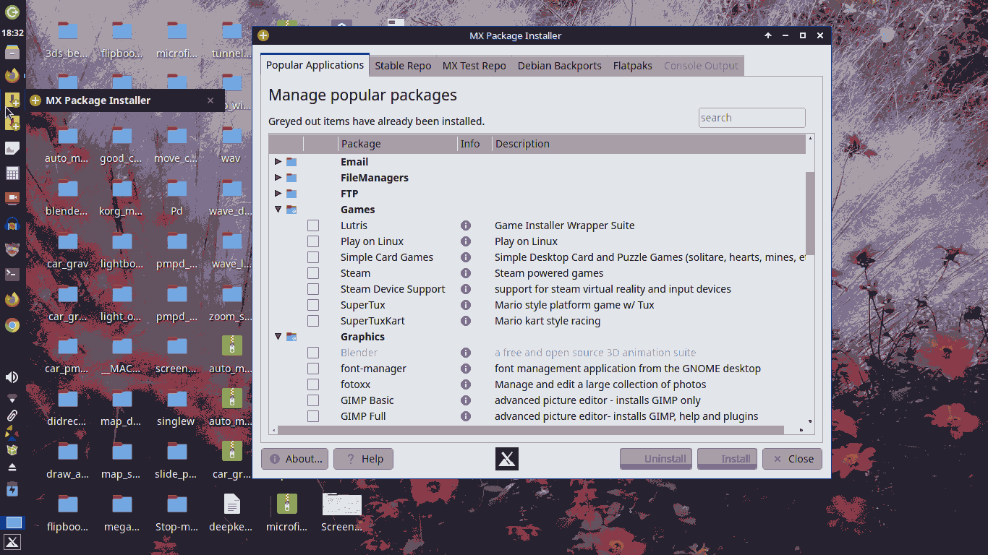Screen dimensions: 988x555
Task: Click the About... button
Action: 294,459
